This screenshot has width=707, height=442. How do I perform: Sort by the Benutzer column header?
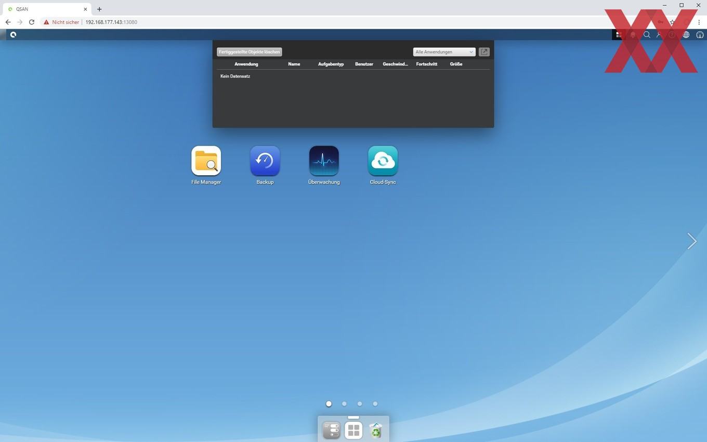[364, 64]
